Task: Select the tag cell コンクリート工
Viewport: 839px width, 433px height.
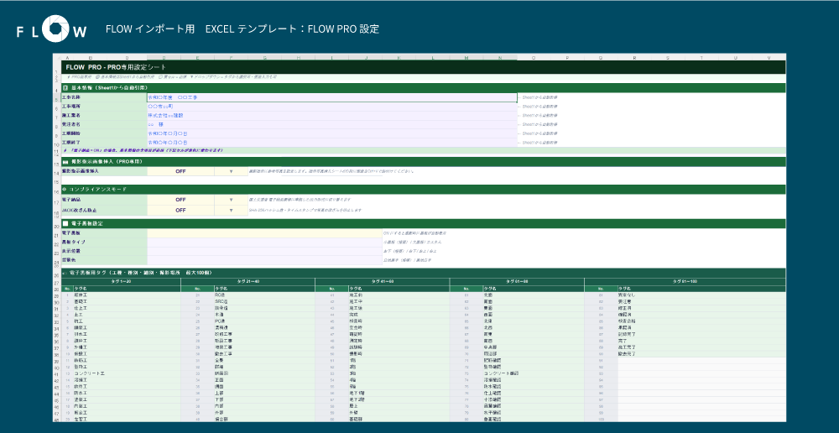Action: click(127, 373)
